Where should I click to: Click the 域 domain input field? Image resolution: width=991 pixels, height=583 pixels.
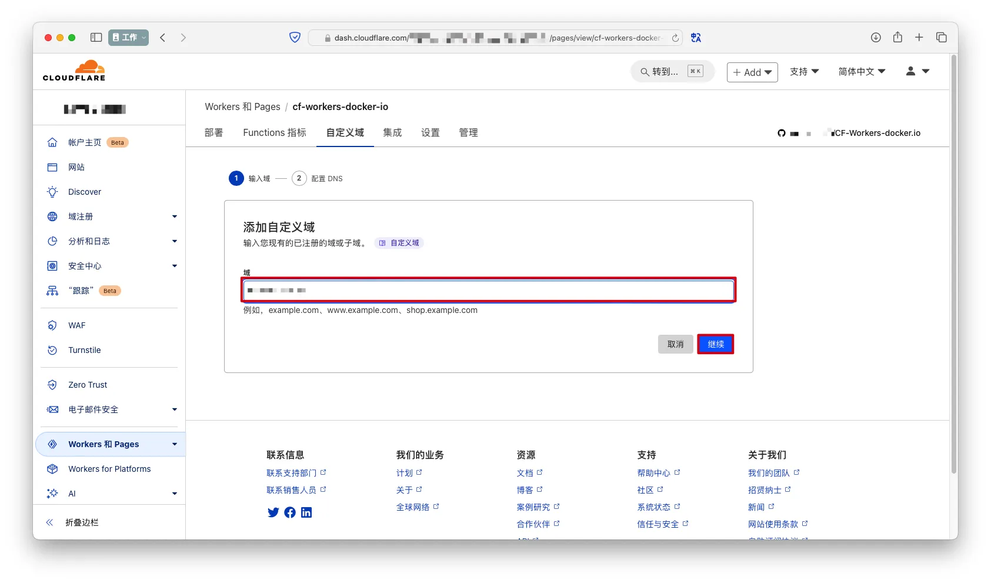pos(489,290)
